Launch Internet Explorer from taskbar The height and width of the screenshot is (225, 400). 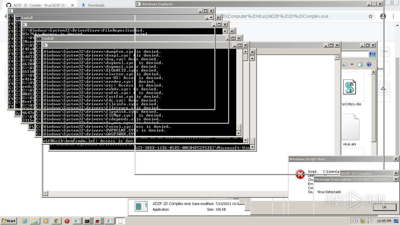pos(25,221)
